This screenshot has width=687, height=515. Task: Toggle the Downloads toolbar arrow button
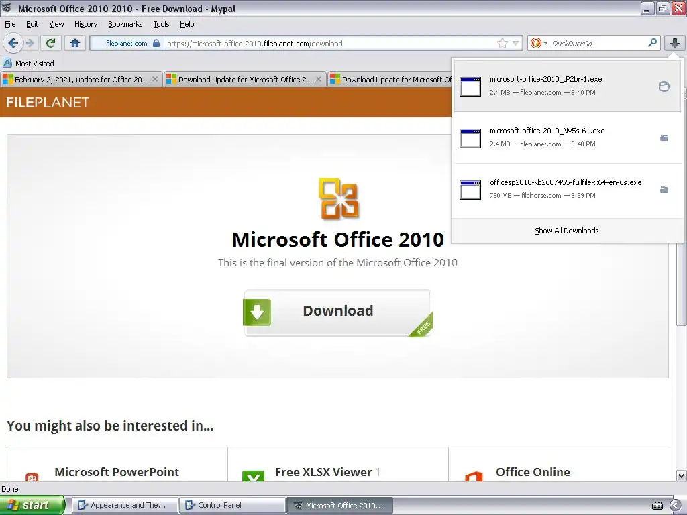675,43
